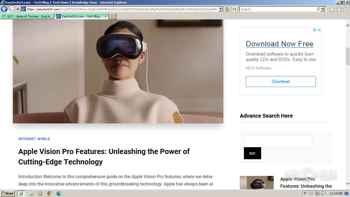Viewport: 350px width, 197px height.
Task: Click the page scrollbar up arrow
Action: click(348, 25)
